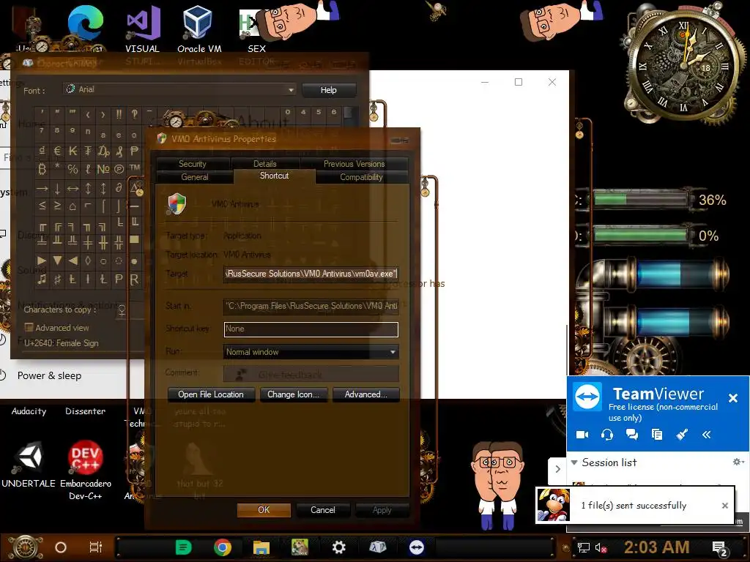Click the 2:03 AM taskbar clock
The width and height of the screenshot is (750, 562).
coord(656,547)
